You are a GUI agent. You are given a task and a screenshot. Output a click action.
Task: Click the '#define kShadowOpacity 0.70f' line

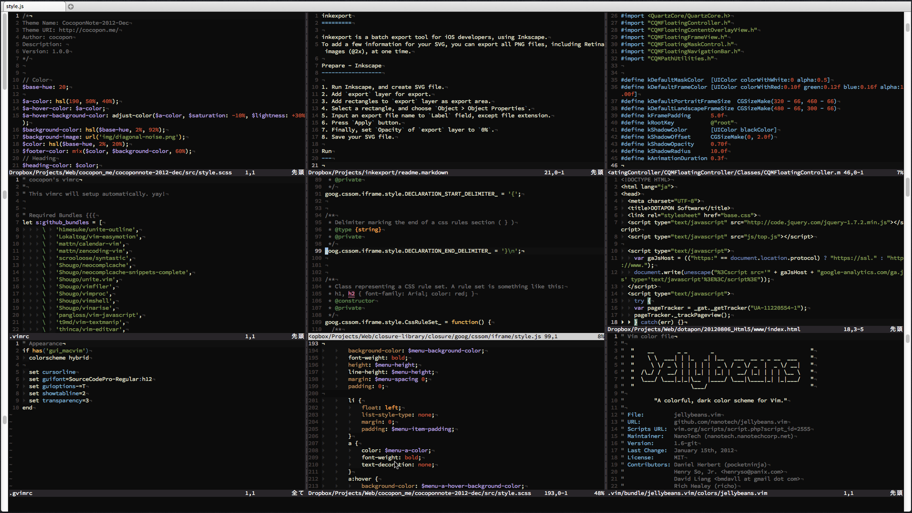(x=674, y=144)
